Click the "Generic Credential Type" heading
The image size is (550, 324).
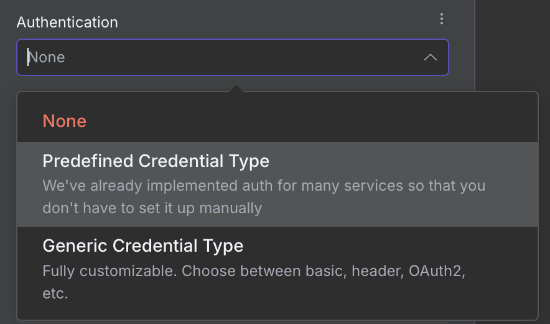142,245
